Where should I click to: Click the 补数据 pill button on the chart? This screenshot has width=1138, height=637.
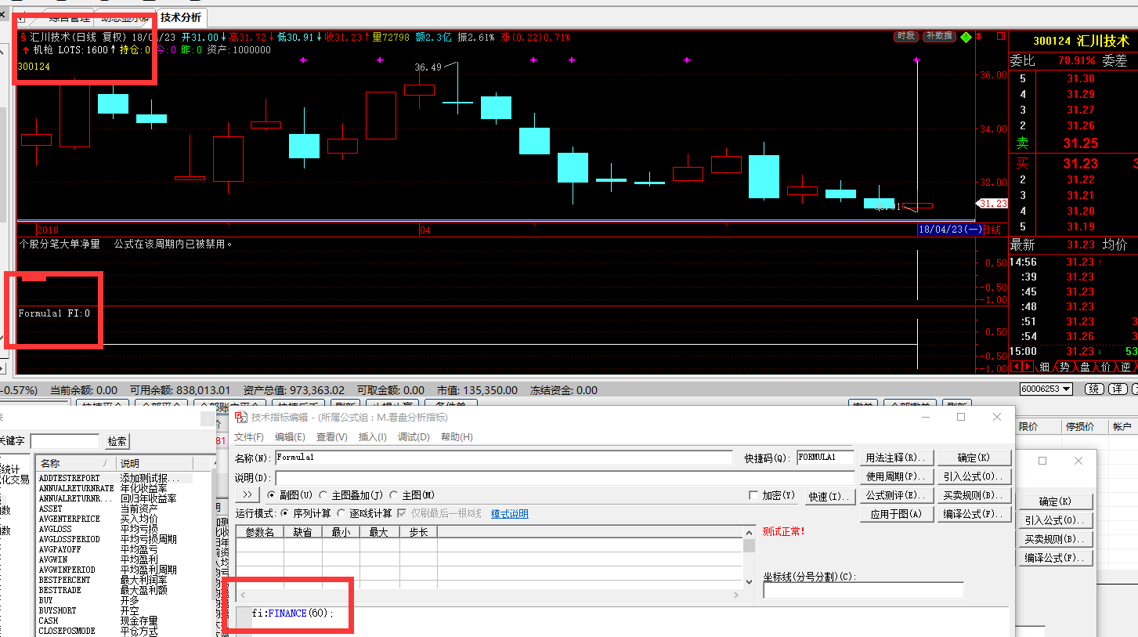940,36
